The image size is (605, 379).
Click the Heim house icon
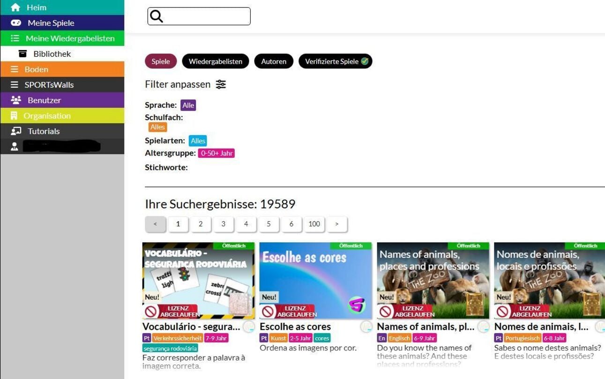click(x=15, y=7)
